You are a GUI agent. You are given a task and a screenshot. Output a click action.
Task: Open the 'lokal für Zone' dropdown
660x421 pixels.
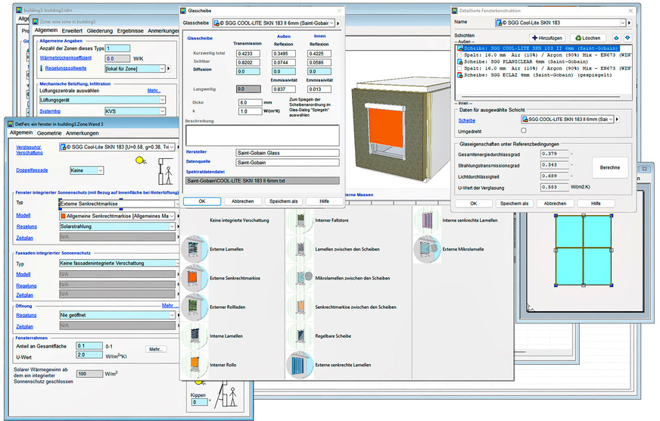[162, 69]
